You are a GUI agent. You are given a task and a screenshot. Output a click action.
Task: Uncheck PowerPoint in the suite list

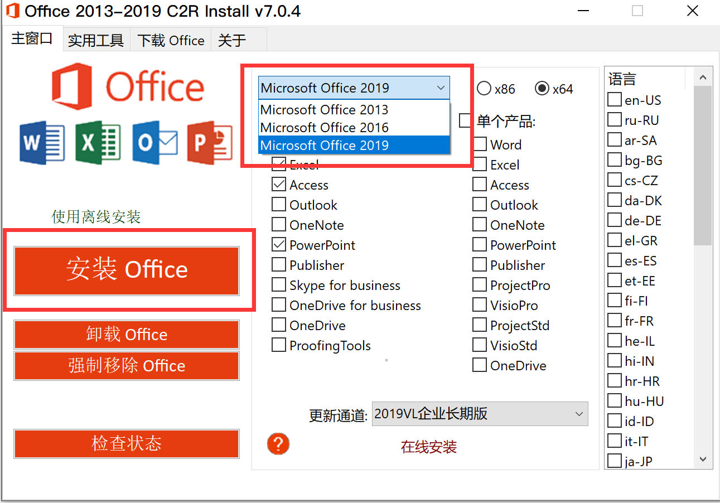tap(279, 245)
